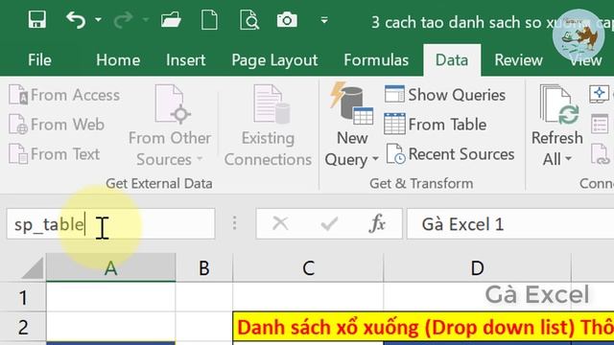Click the yellow Danh sách xổ xuống title cell

pos(423,328)
